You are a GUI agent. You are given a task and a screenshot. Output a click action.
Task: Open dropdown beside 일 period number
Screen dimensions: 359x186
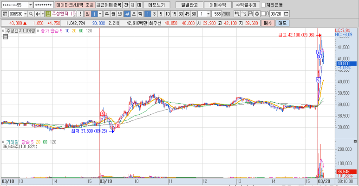(x=100, y=14)
